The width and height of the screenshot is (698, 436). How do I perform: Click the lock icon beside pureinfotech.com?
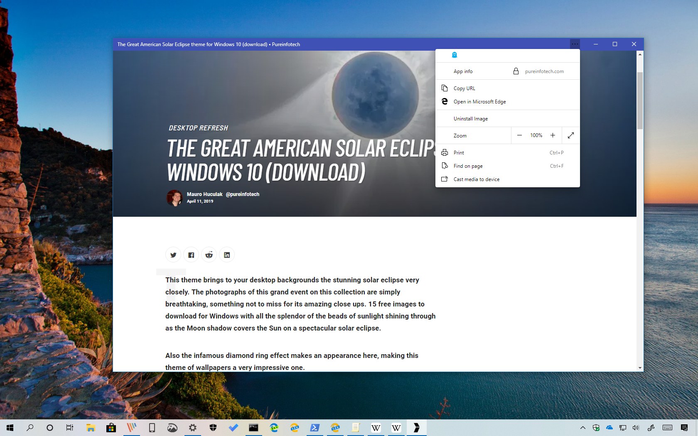click(516, 71)
